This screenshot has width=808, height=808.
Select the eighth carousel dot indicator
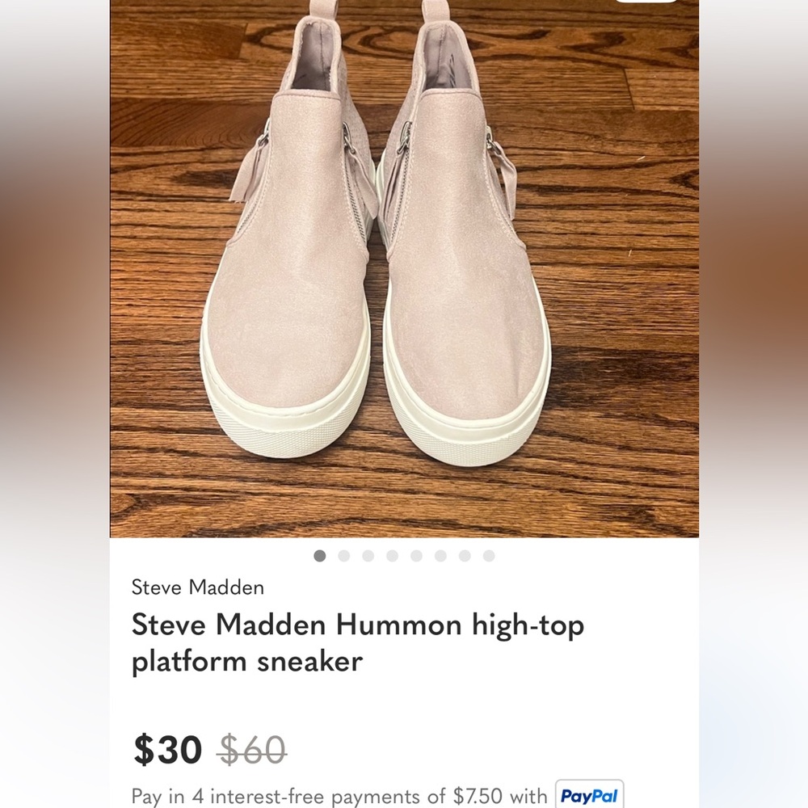pos(488,556)
